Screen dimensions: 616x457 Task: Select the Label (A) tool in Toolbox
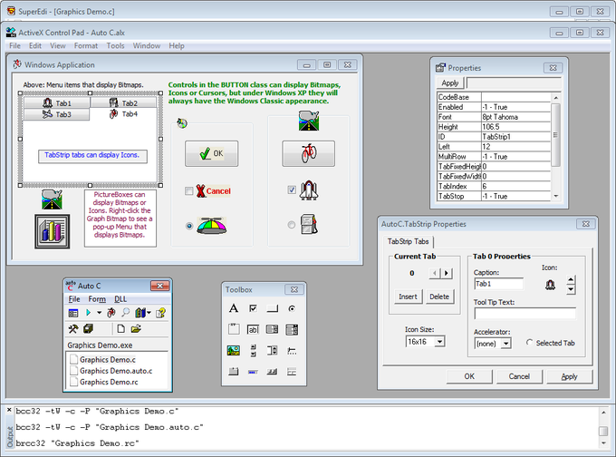point(234,308)
